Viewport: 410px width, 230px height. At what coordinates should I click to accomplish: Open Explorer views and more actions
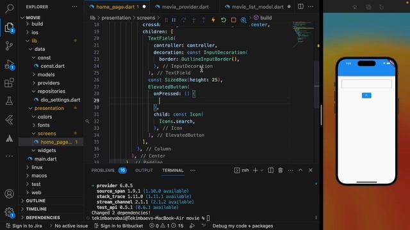74,7
